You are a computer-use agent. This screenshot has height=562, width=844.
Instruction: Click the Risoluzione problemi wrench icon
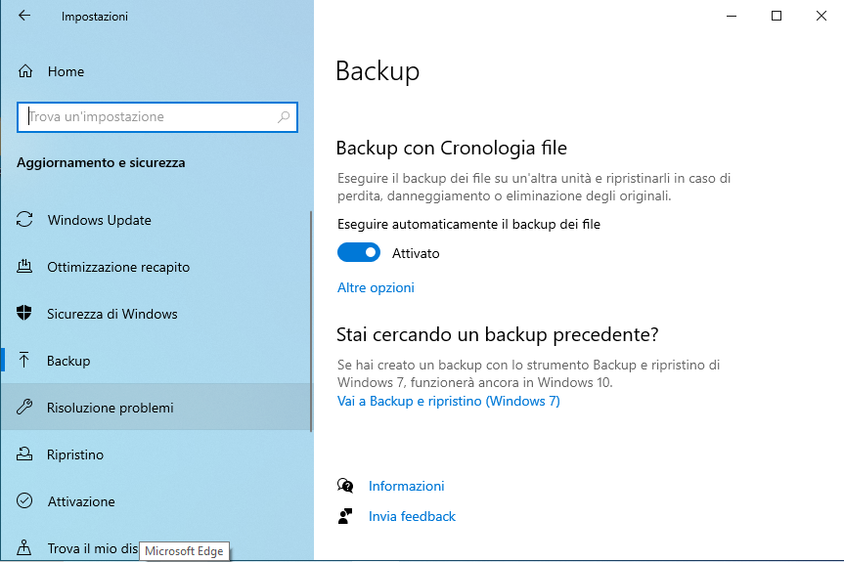(x=25, y=408)
